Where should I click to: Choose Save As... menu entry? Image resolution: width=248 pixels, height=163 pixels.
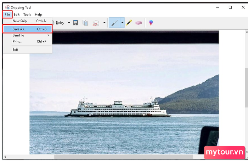28,29
